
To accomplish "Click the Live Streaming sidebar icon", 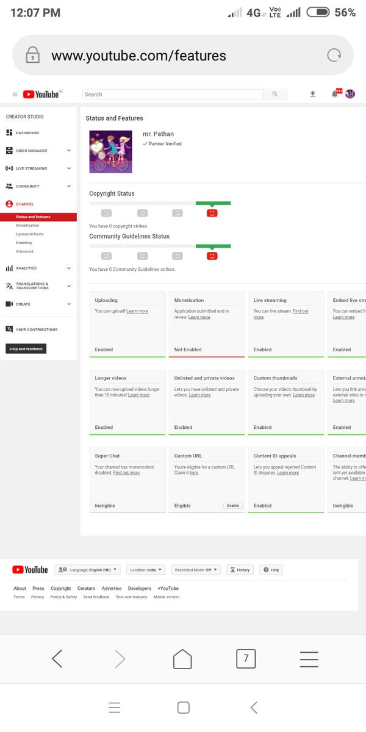I will [9, 168].
